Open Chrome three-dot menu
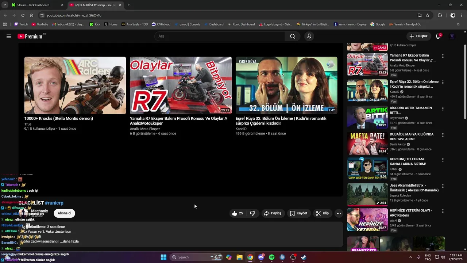The height and width of the screenshot is (263, 467). tap(461, 15)
